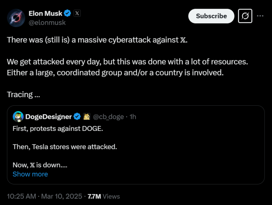Click the 10:25 AM Mar 10, 2025 timestamp
The height and width of the screenshot is (205, 272).
[45, 196]
